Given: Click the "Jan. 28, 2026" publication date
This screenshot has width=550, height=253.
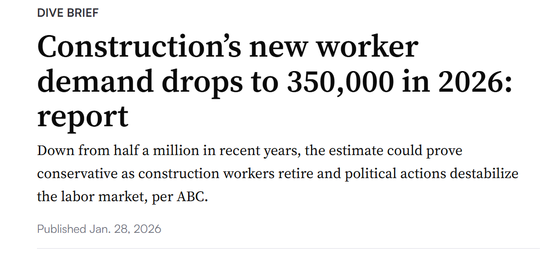Looking at the screenshot, I should coord(125,229).
